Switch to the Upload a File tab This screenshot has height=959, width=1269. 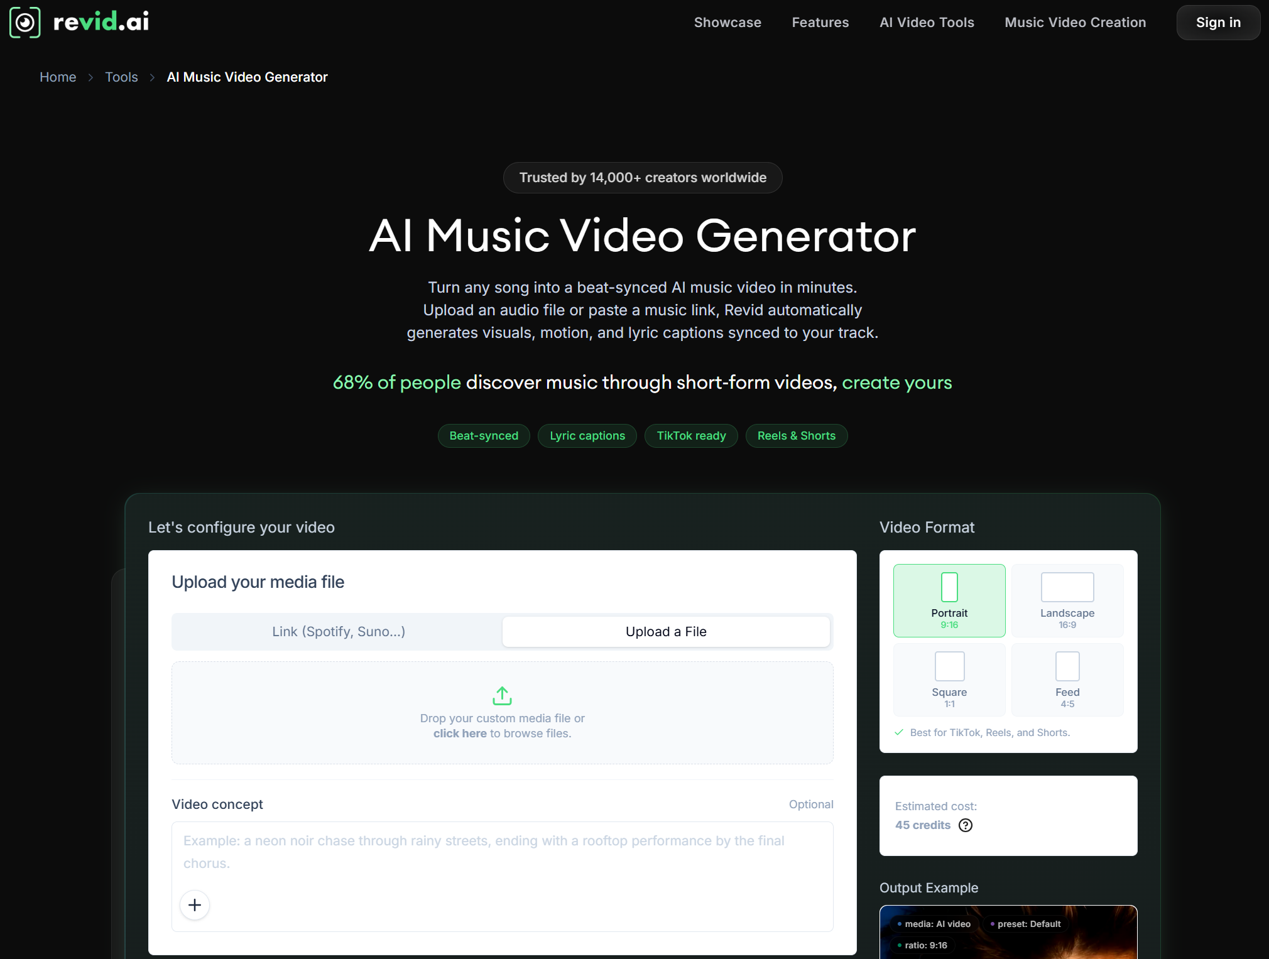(x=666, y=632)
